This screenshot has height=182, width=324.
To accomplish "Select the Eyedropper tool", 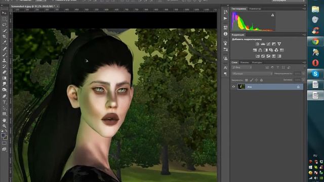I will [4, 42].
